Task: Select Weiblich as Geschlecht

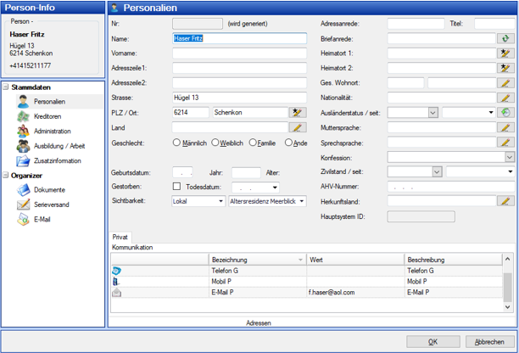Action: 215,143
